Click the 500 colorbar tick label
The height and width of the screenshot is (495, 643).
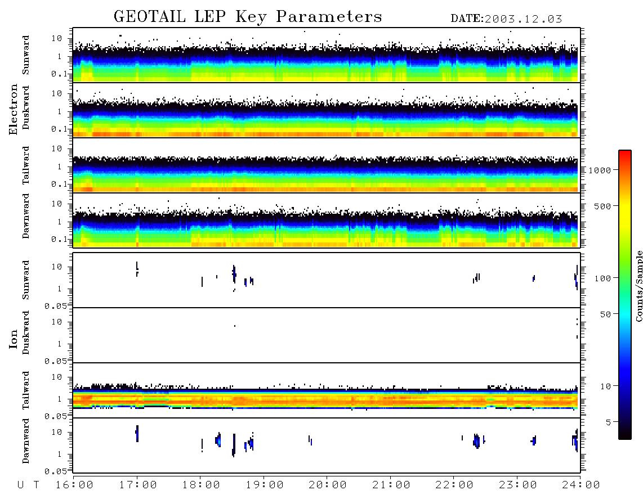(x=603, y=206)
